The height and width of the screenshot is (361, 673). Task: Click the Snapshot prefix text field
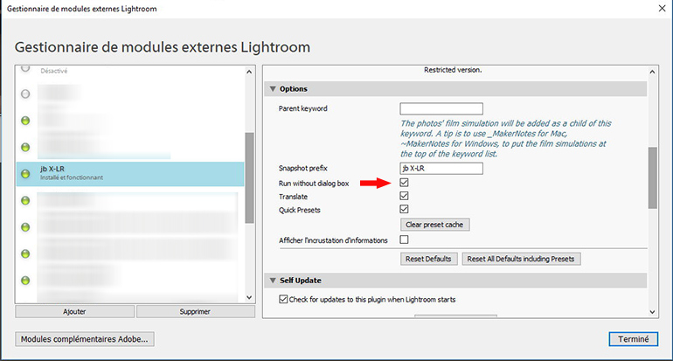click(x=441, y=168)
